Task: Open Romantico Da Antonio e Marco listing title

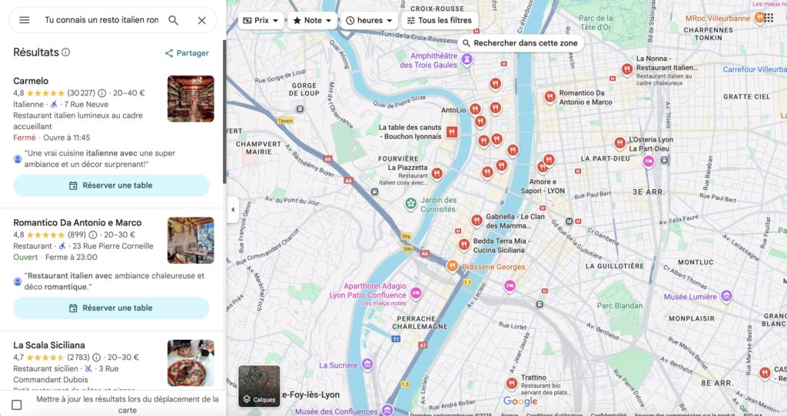Action: tap(78, 222)
